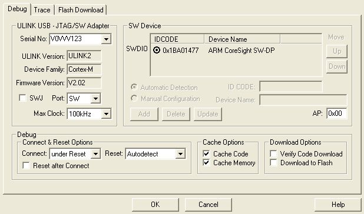Click the Device Family field showing Cortex-M

tap(84, 69)
